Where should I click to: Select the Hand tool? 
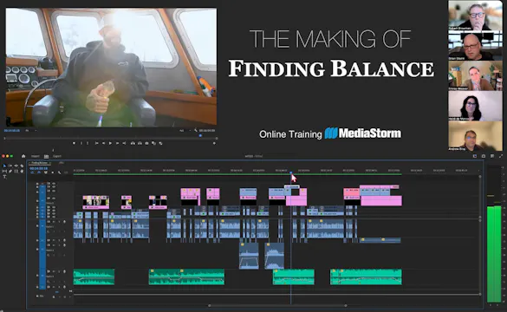[x=22, y=172]
